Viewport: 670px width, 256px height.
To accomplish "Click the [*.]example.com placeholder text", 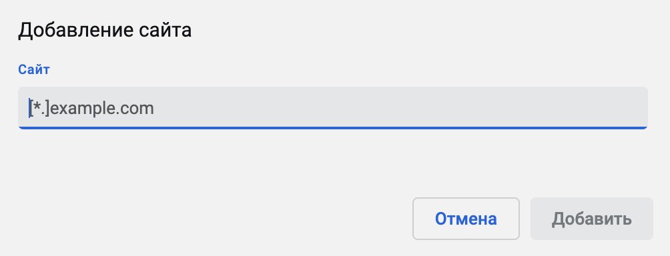I will coord(91,108).
